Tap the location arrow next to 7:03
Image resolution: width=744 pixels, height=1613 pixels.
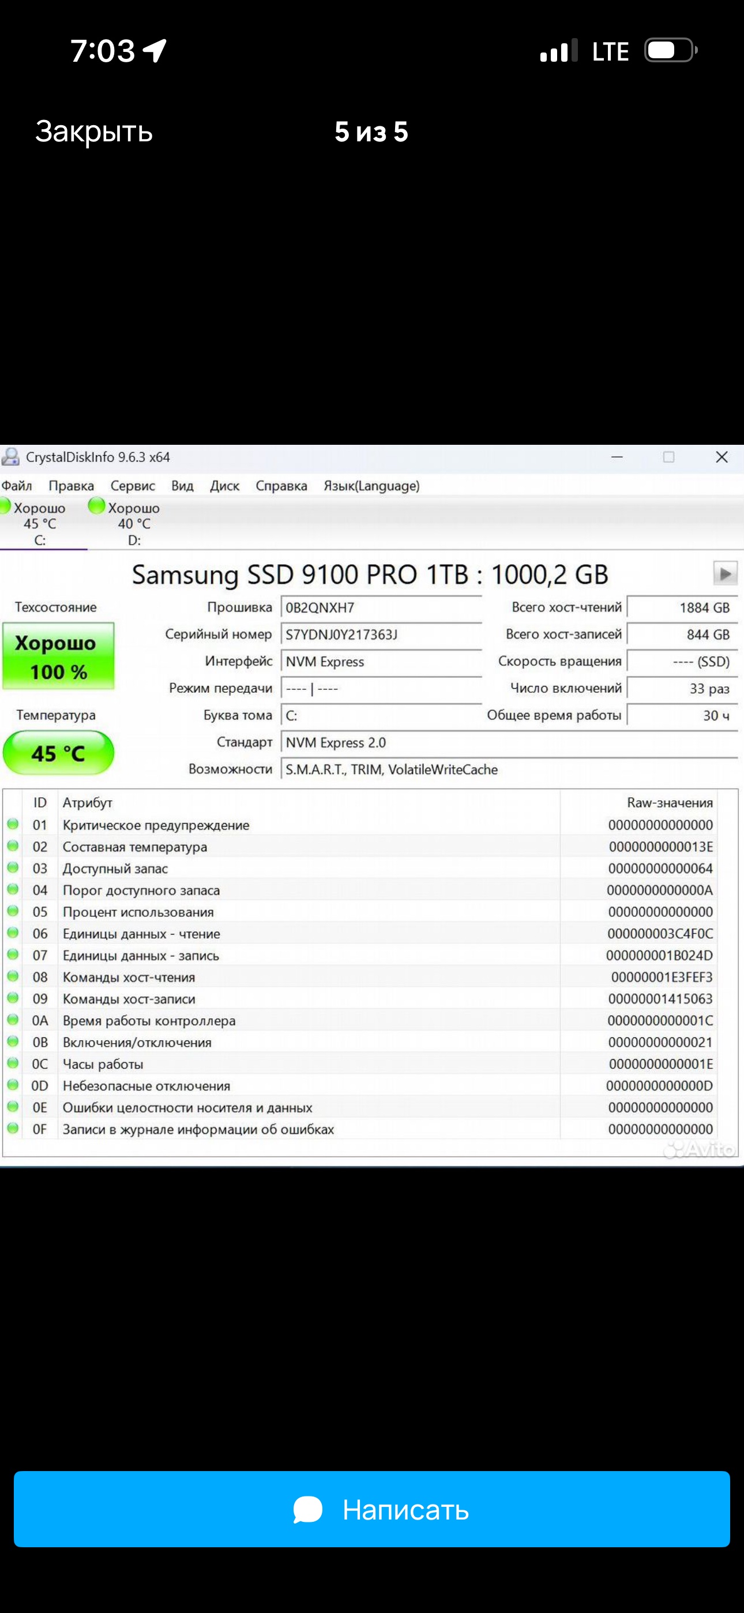pyautogui.click(x=155, y=51)
